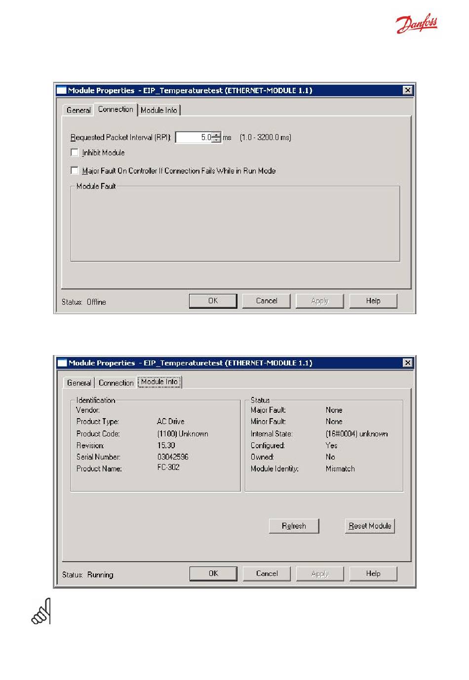Open Module Info tab in upper dialog
This screenshot has height=680, width=469.
click(x=159, y=110)
